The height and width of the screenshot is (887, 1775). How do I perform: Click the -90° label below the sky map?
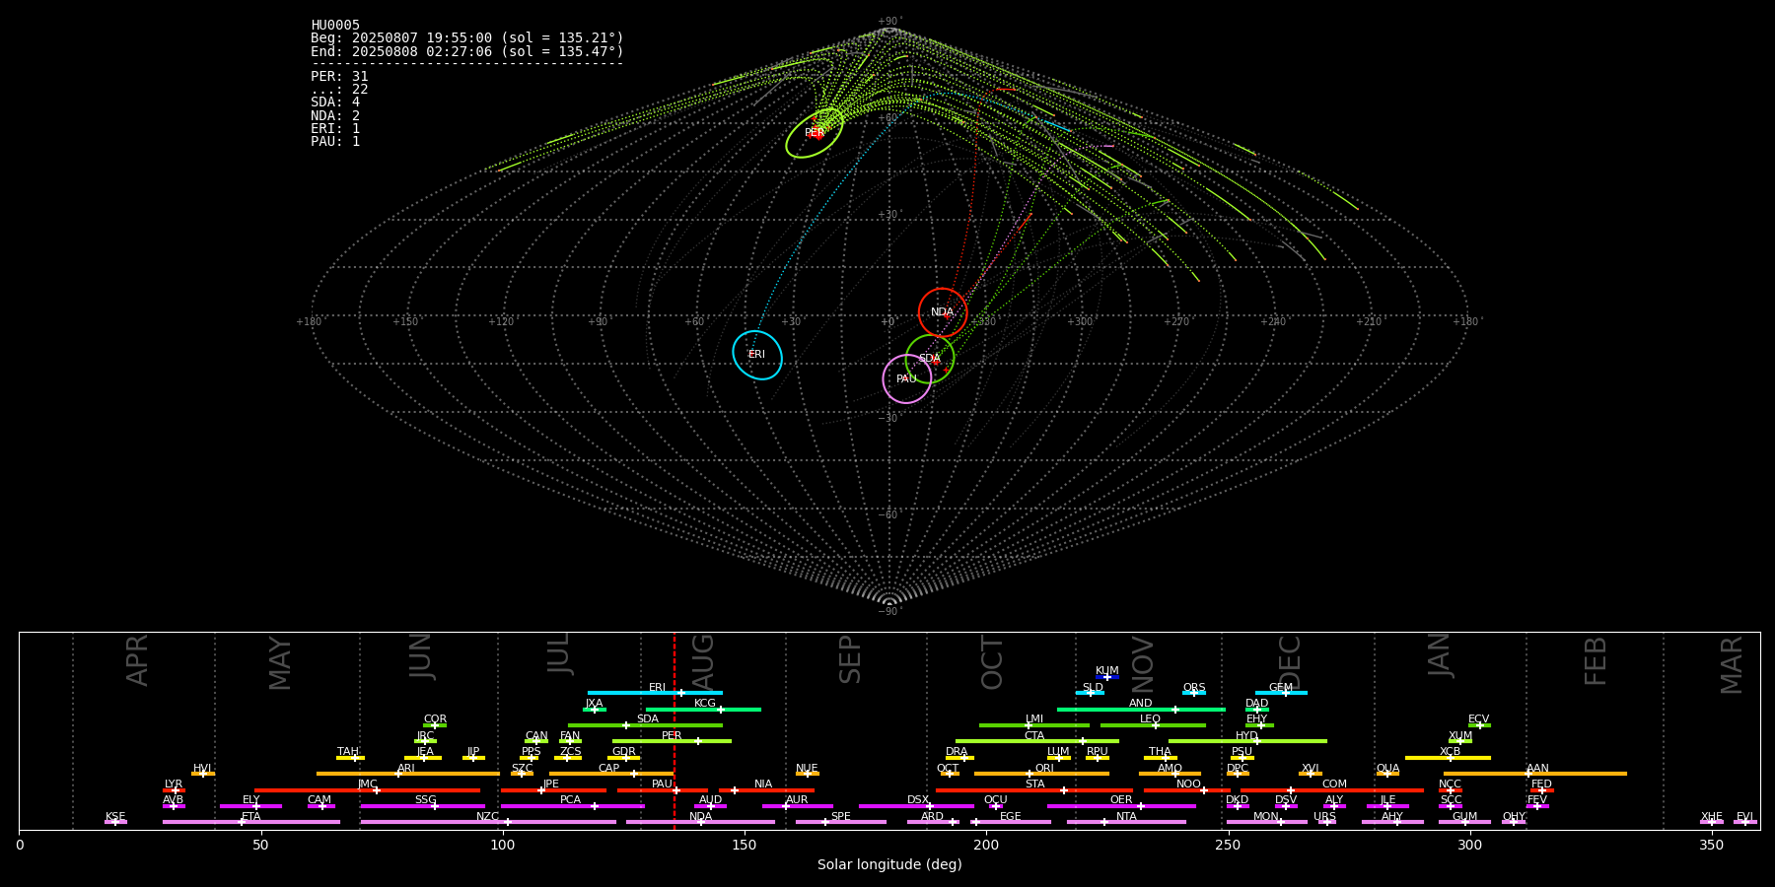coord(889,612)
